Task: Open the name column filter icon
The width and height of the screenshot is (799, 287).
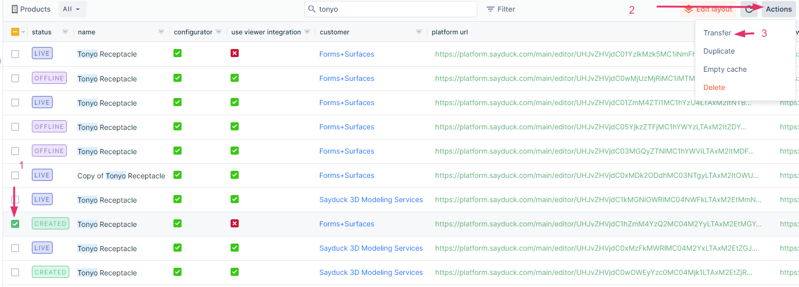Action: pos(161,32)
